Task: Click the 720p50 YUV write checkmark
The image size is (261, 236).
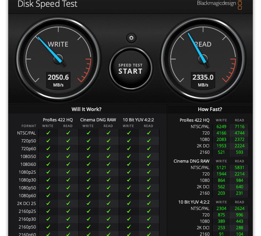Action: [x=129, y=141]
